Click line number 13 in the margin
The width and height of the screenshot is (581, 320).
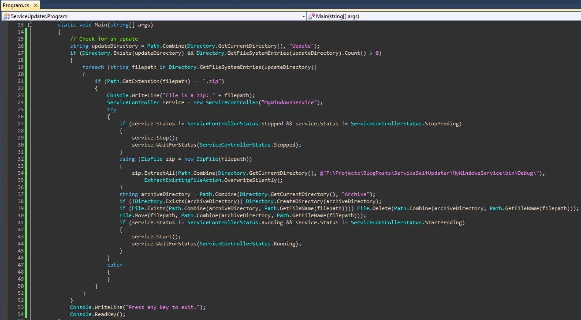click(21, 25)
